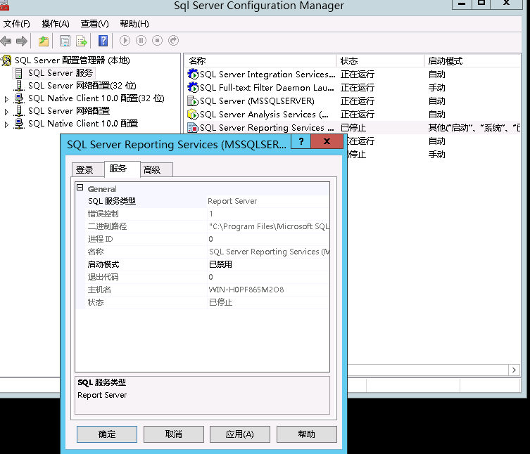Select SQL Server 网络配置(32 位) tree item

pyautogui.click(x=82, y=86)
